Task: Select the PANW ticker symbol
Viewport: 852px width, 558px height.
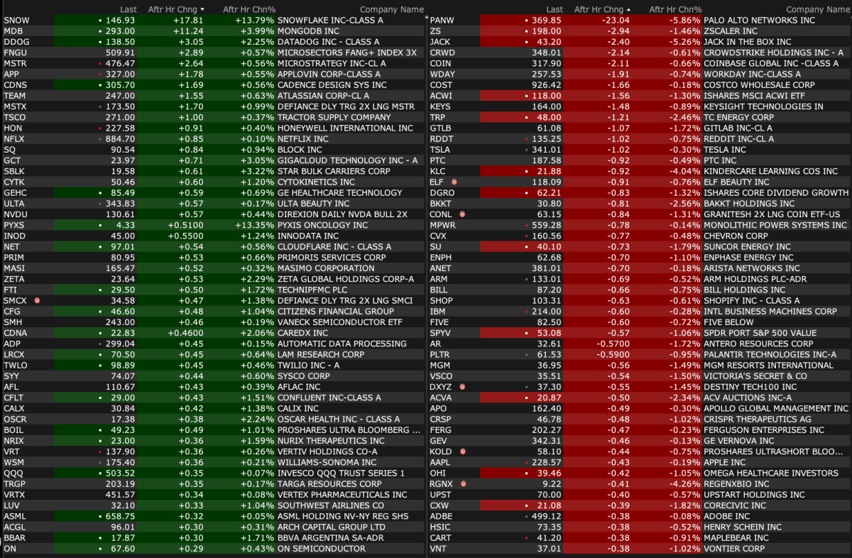Action: click(442, 21)
